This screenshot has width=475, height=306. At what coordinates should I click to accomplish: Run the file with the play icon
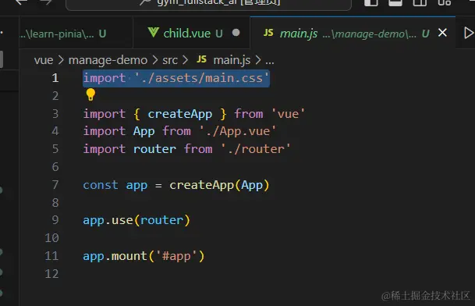(469, 33)
